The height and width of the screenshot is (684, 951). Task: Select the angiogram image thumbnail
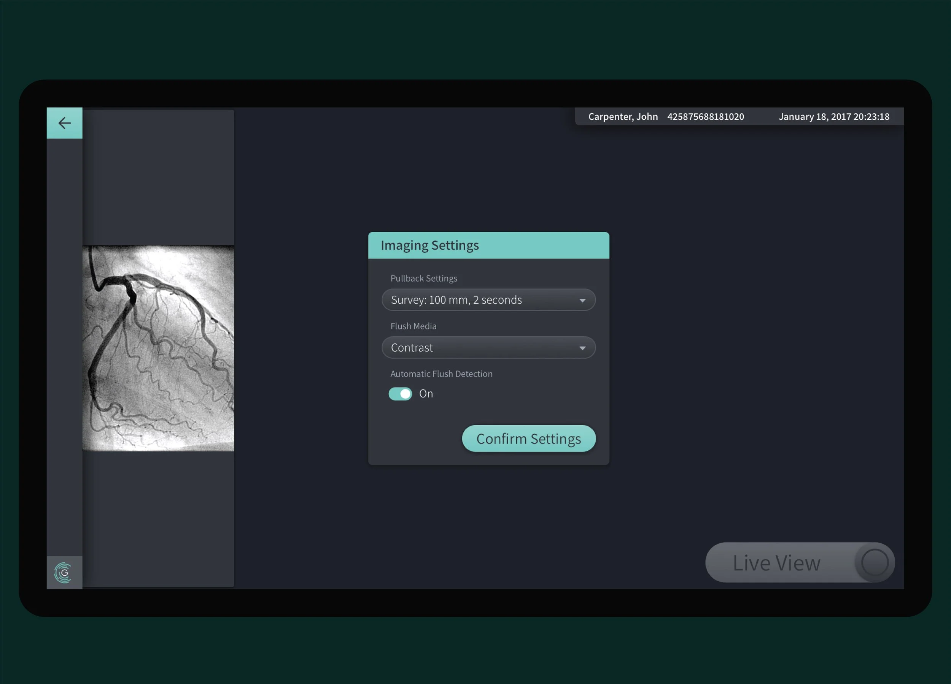(x=158, y=348)
